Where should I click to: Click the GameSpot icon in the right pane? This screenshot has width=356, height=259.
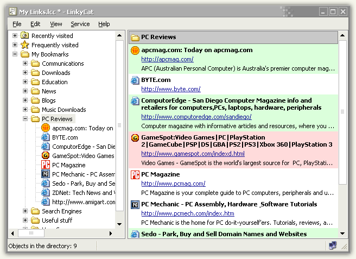click(x=135, y=138)
